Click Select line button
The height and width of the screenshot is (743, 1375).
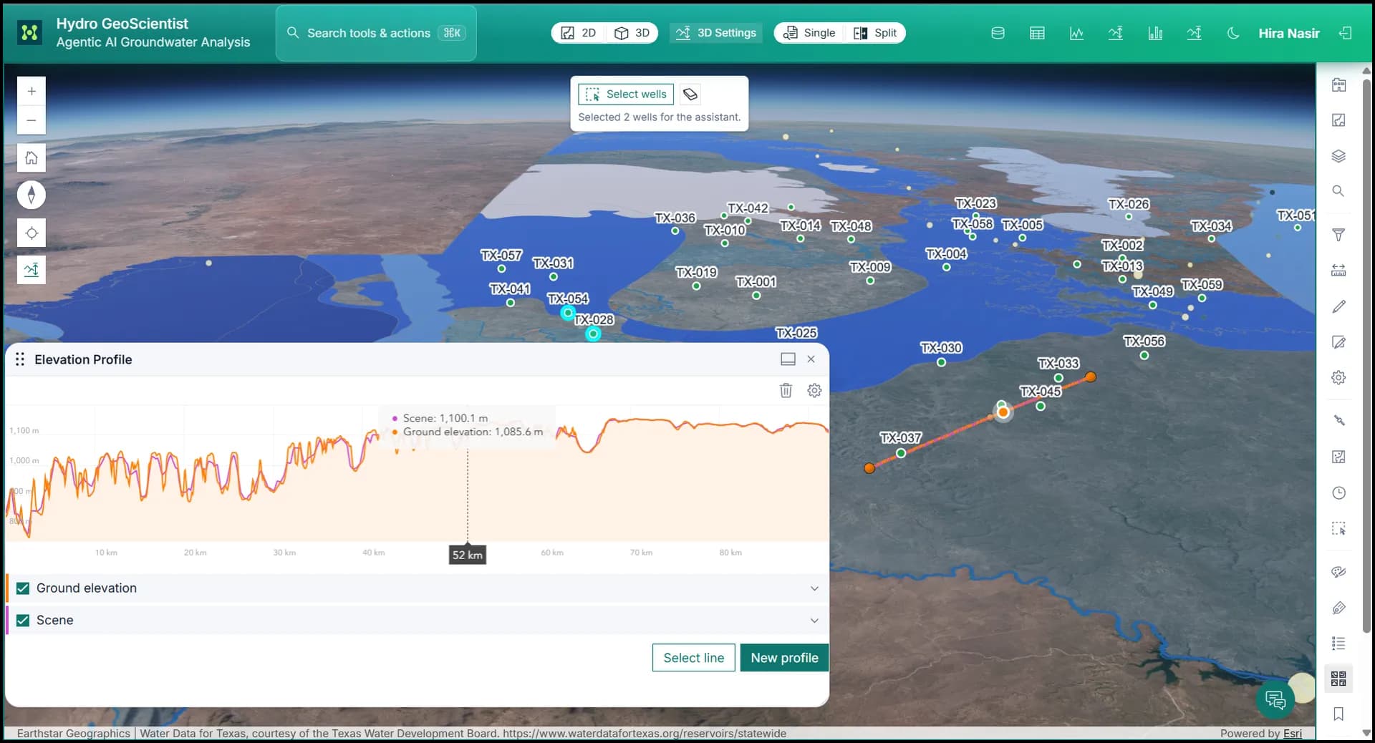[x=693, y=658]
